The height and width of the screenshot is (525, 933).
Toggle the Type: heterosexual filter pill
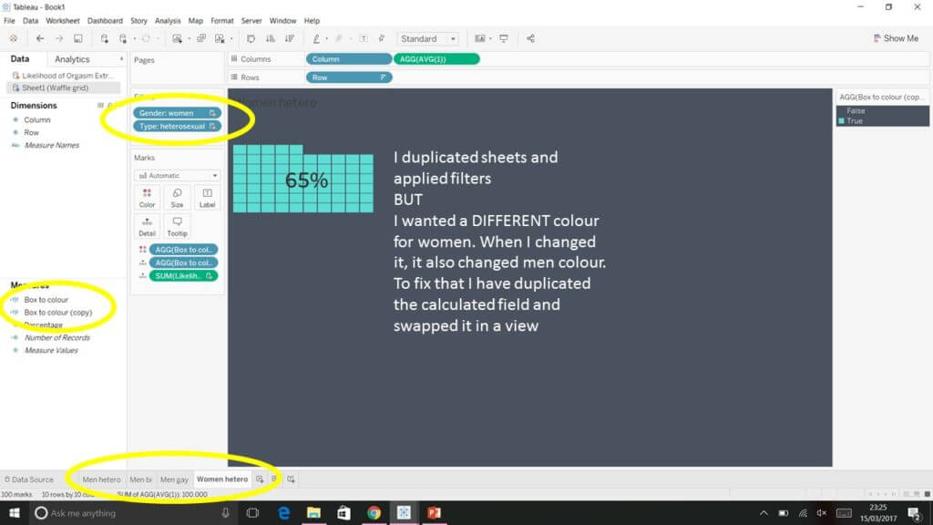[176, 126]
